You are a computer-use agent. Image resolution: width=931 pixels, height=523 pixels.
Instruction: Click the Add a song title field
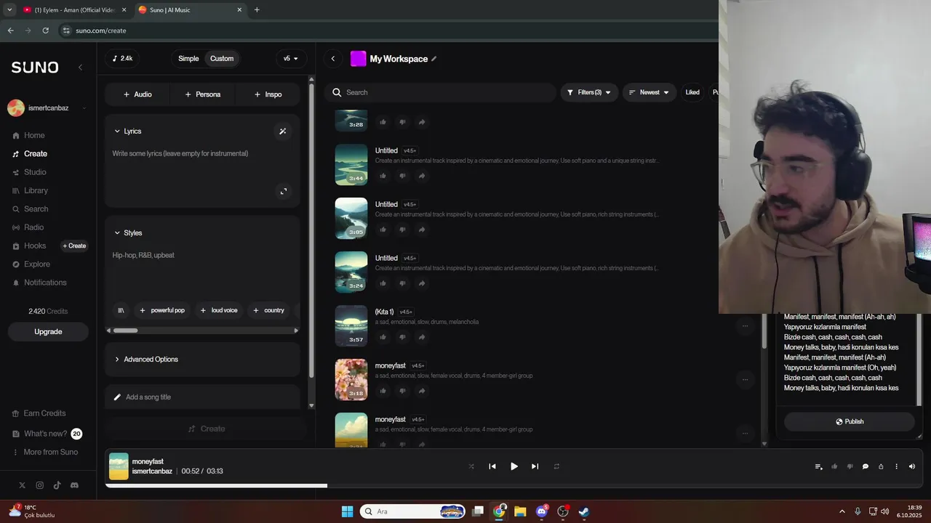point(202,397)
